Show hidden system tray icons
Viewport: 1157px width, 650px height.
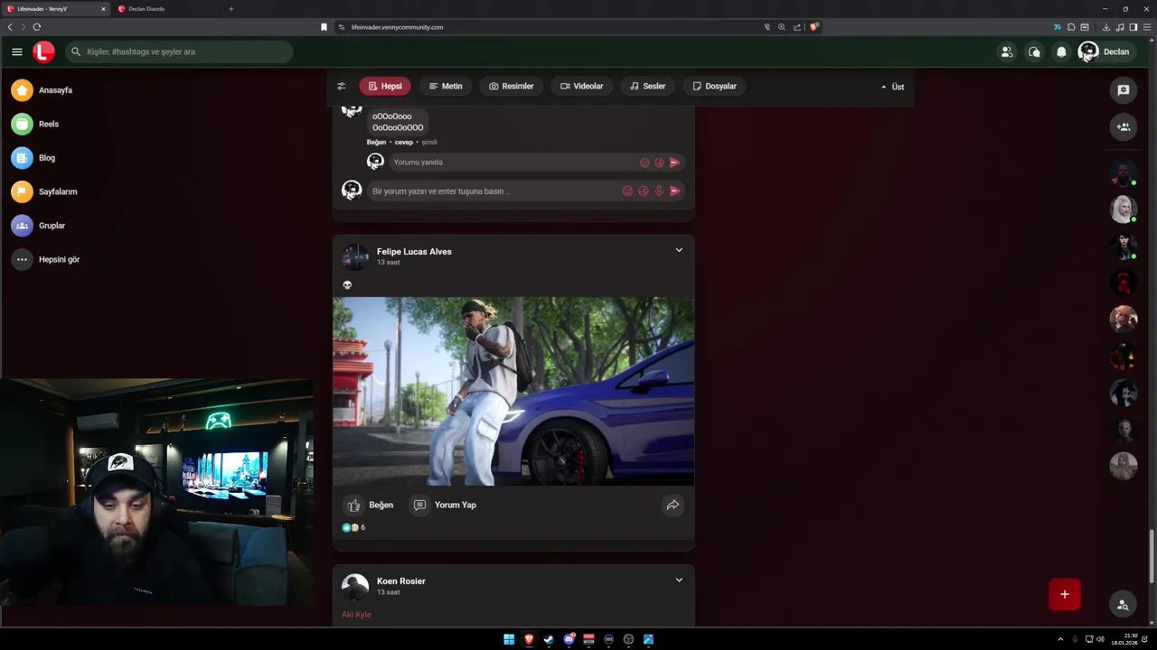coord(1060,639)
